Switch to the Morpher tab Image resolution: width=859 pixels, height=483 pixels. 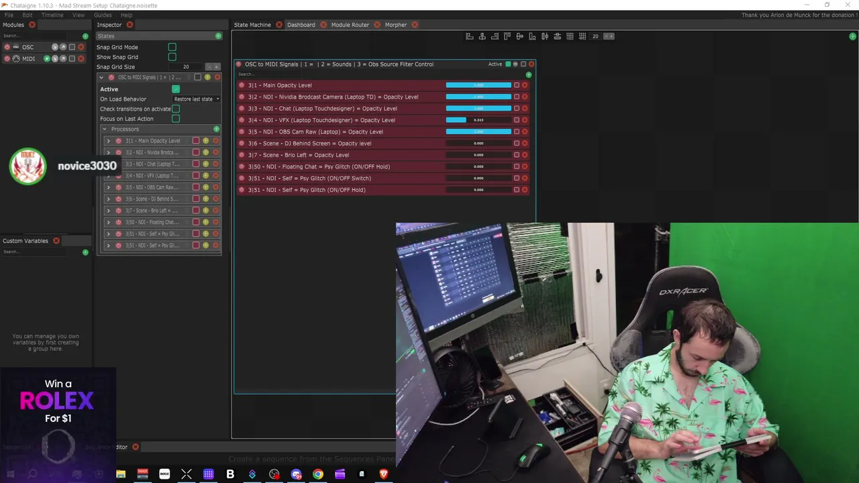click(x=396, y=25)
